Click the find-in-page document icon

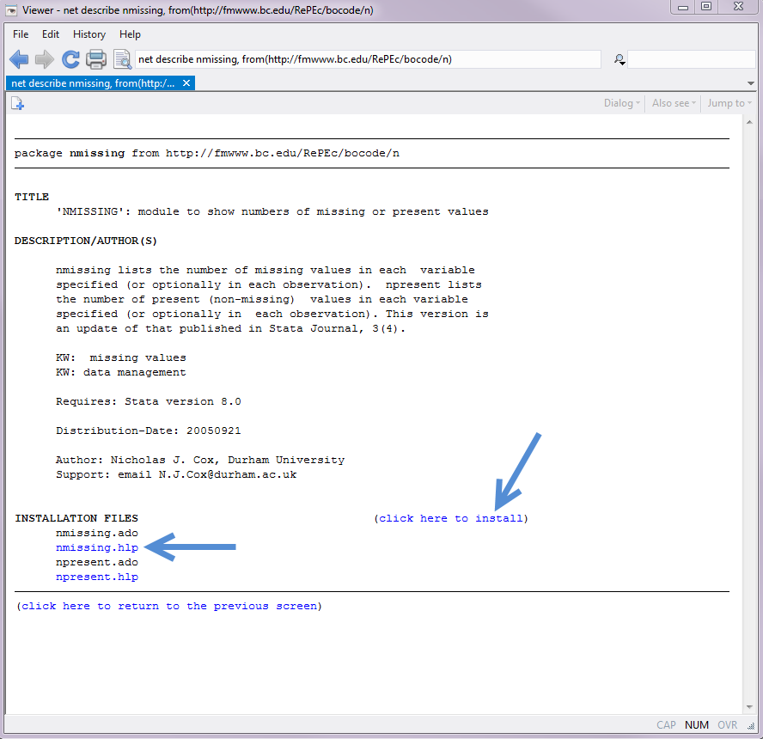122,59
